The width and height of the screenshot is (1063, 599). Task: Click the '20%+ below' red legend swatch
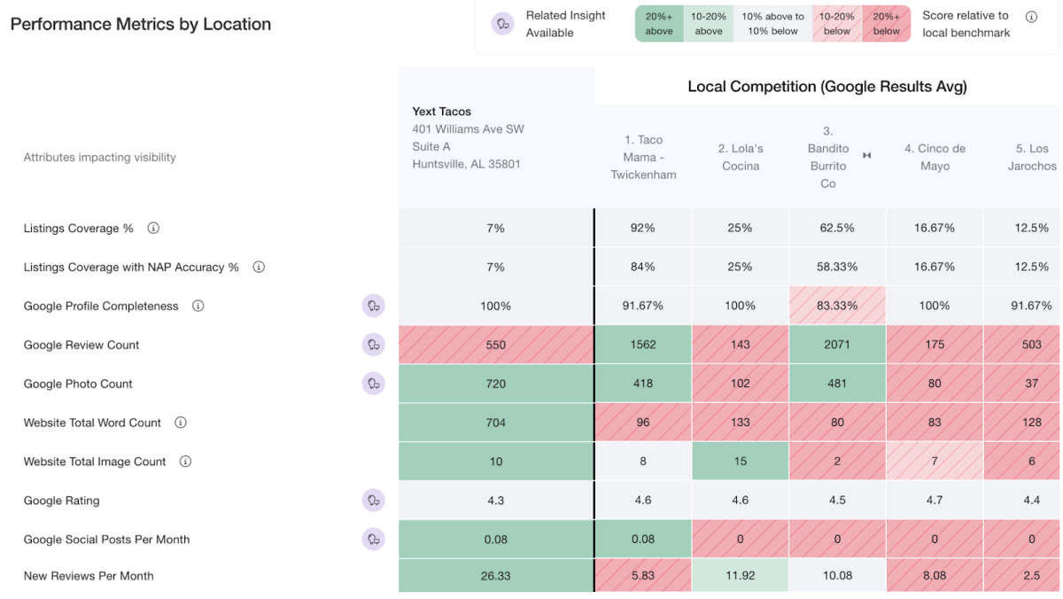[x=886, y=24]
